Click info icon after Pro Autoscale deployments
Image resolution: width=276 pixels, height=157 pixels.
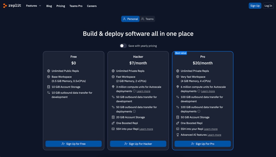[199, 91]
